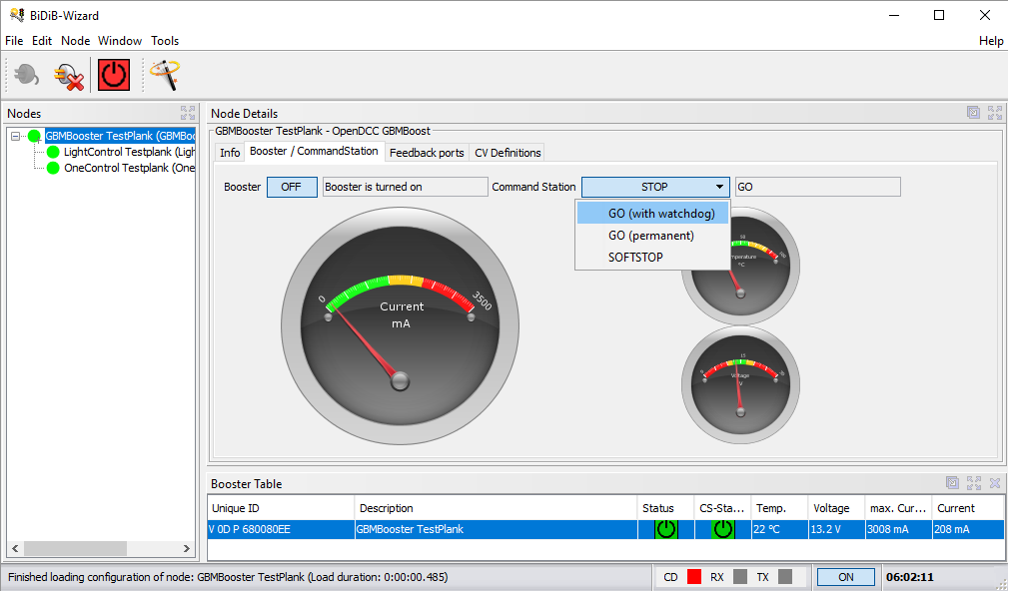Select GO (with watchdog) option
The width and height of the screenshot is (1010, 591).
pyautogui.click(x=652, y=213)
